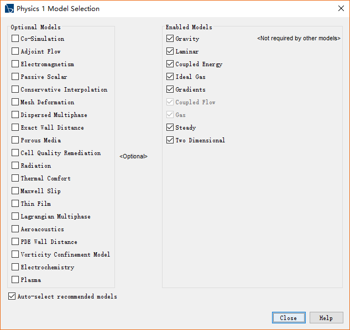Image resolution: width=350 pixels, height=330 pixels.
Task: Uncheck the Ideal Gas model
Action: [x=170, y=77]
